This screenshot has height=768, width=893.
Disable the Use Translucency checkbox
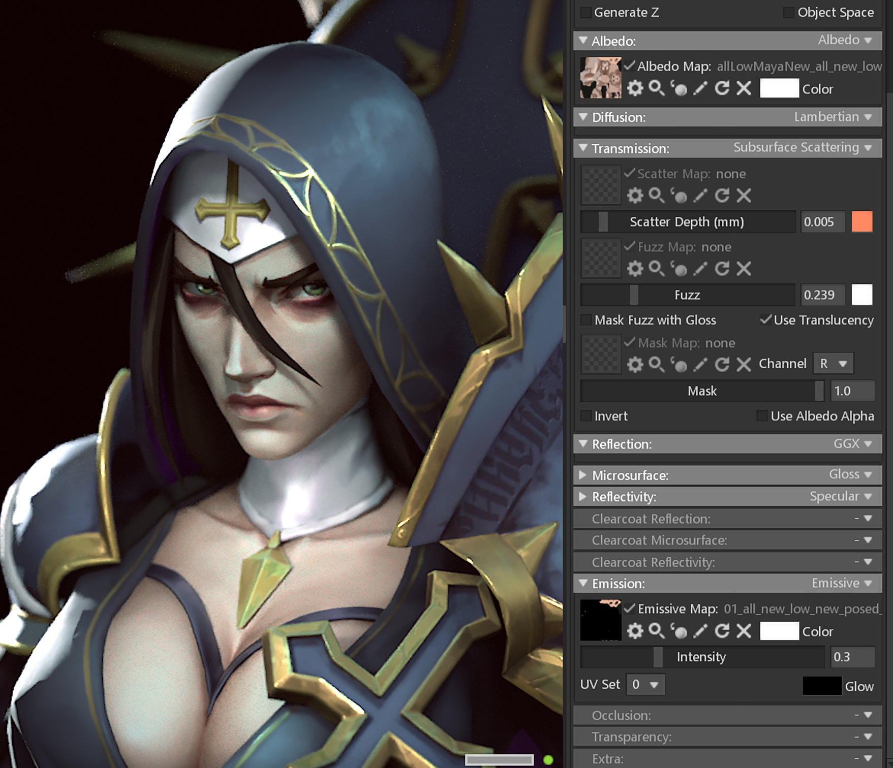click(x=765, y=319)
